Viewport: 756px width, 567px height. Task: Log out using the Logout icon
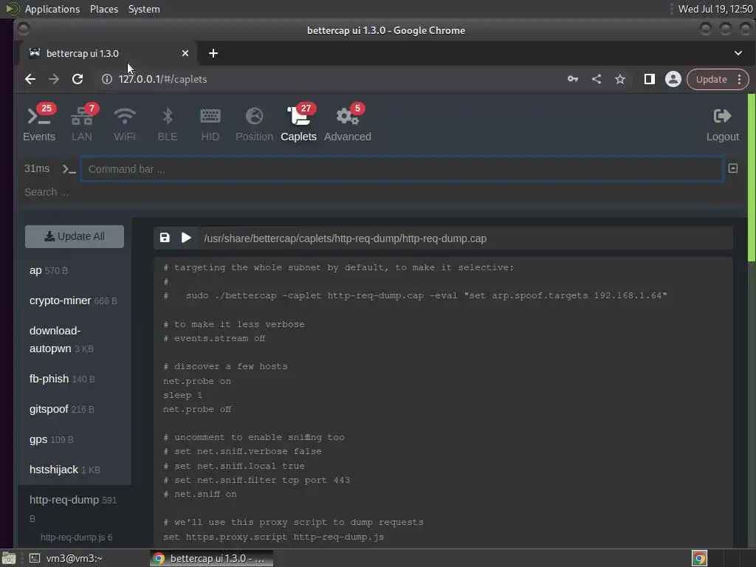pyautogui.click(x=722, y=124)
